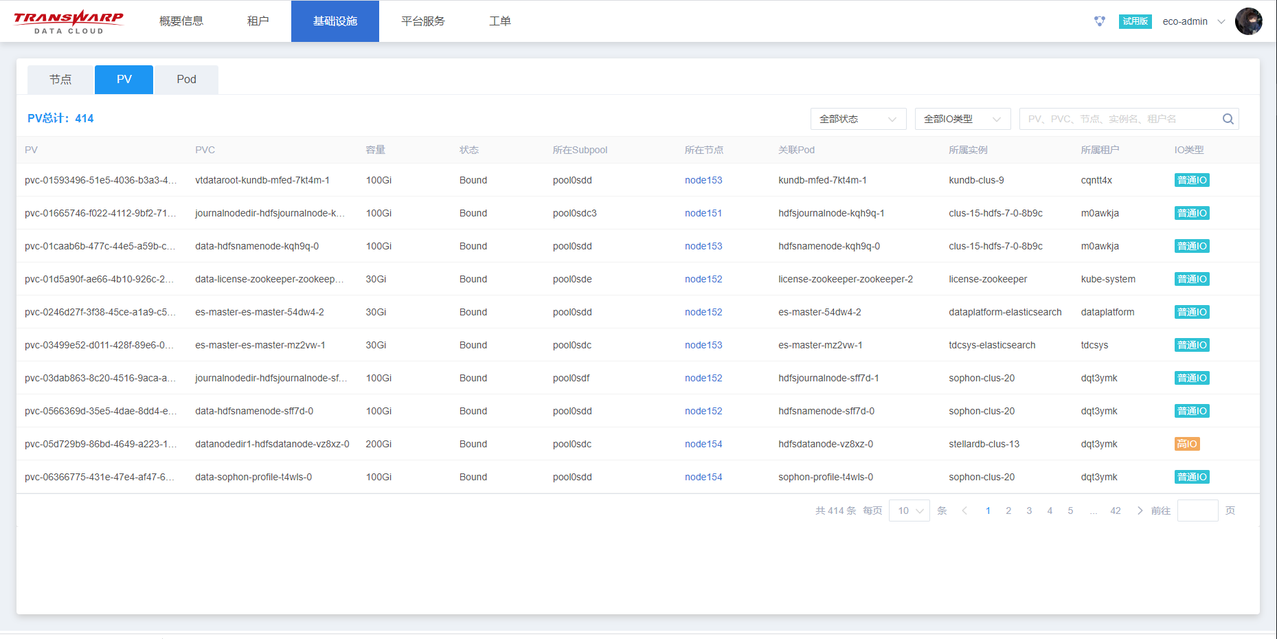Viewport: 1277px width, 639px height.
Task: Click the IO类型 column header
Action: coord(1189,150)
